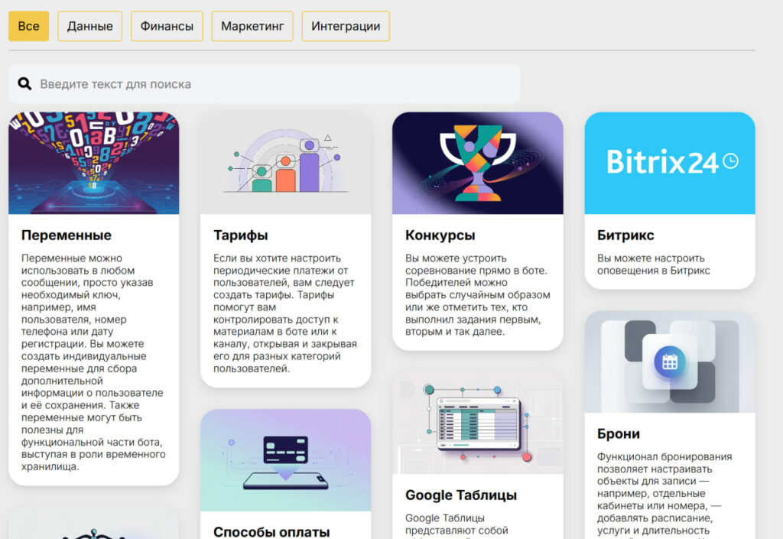Open the credit card payment illustration
This screenshot has width=783, height=539.
tap(286, 460)
